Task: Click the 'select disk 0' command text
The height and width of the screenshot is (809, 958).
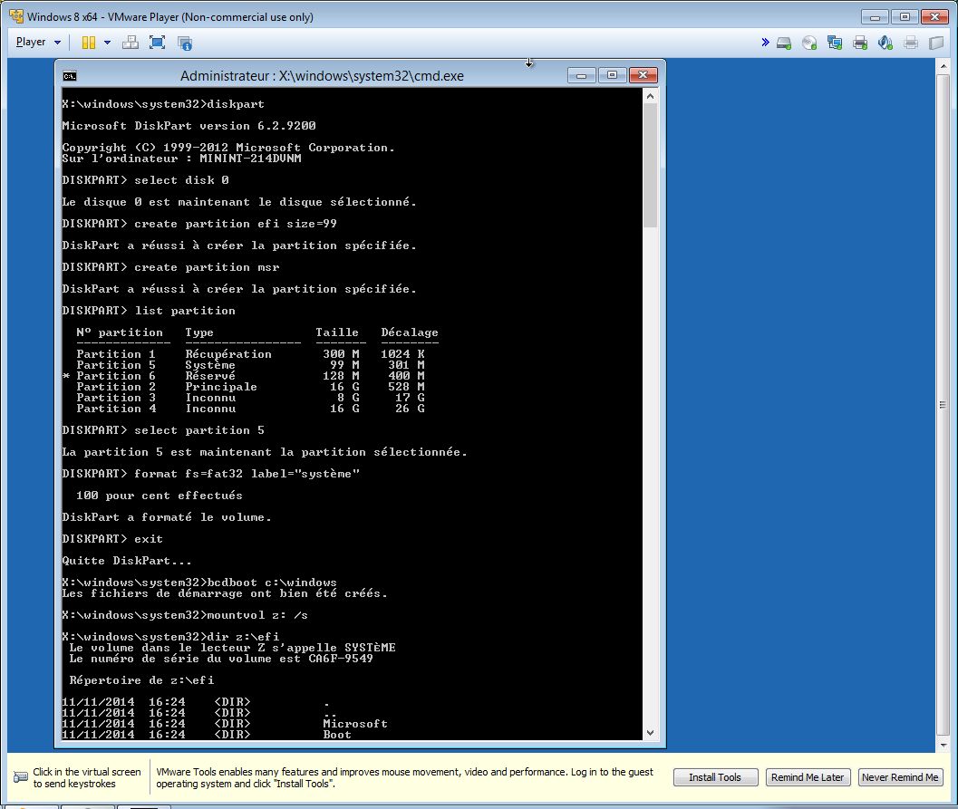Action: tap(181, 180)
